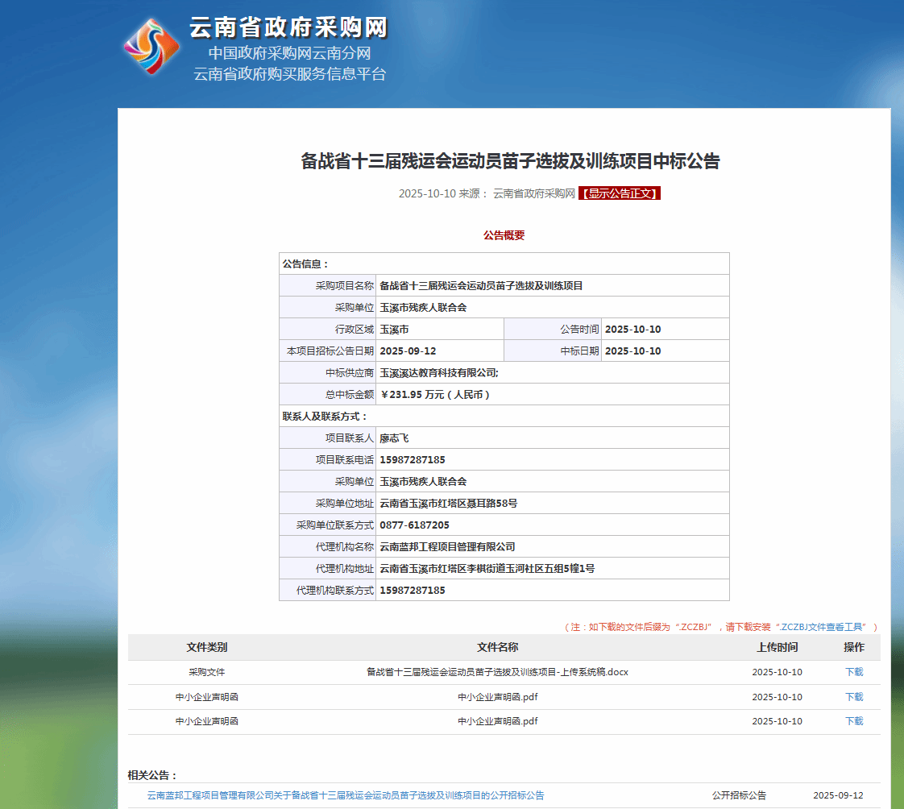Download the 采购文件 docx file
This screenshot has width=904, height=809.
853,672
